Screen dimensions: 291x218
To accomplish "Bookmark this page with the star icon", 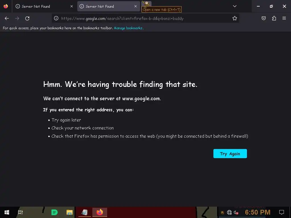I will [234, 18].
